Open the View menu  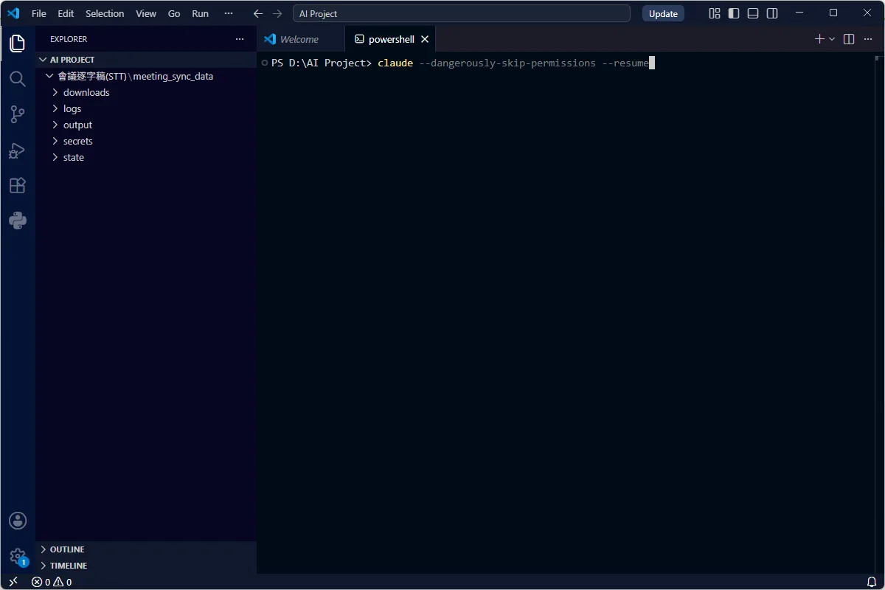pos(146,13)
